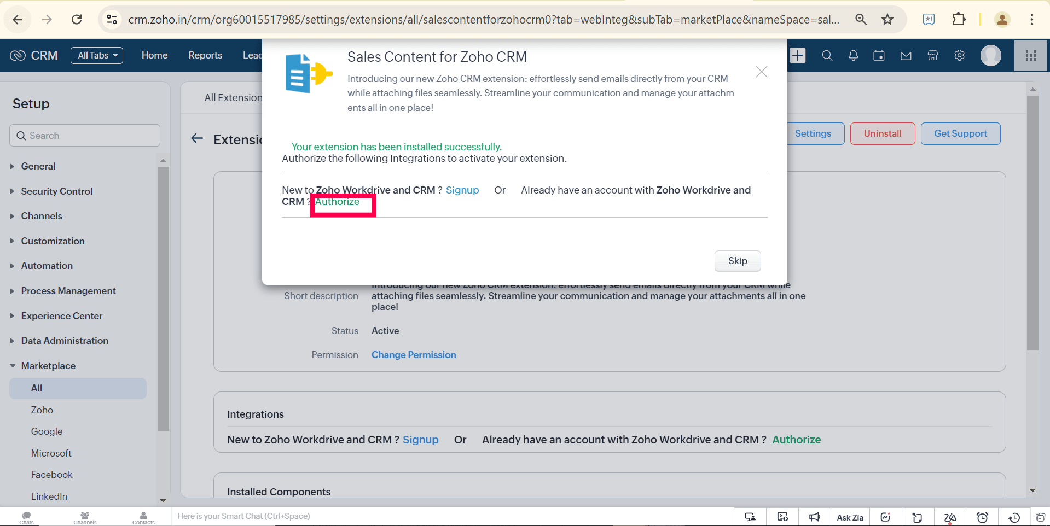Click the browser back arrow

(18, 20)
